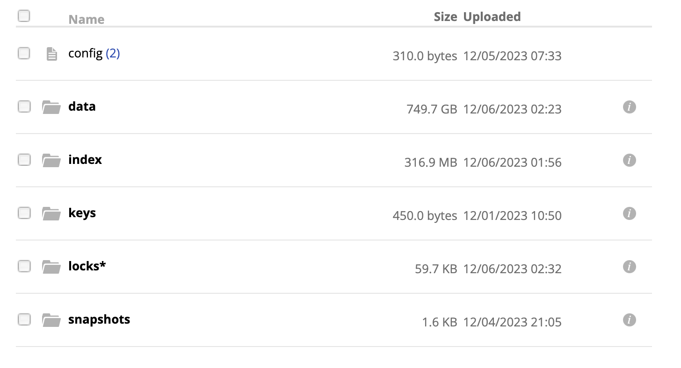681x368 pixels.
Task: Select the keys folder checkbox
Action: coord(24,213)
